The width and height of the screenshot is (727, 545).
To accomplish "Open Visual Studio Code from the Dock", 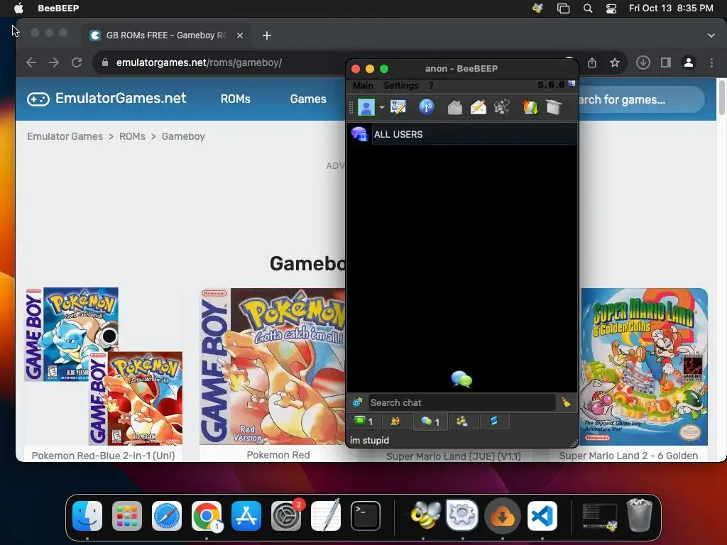I will coord(542,516).
